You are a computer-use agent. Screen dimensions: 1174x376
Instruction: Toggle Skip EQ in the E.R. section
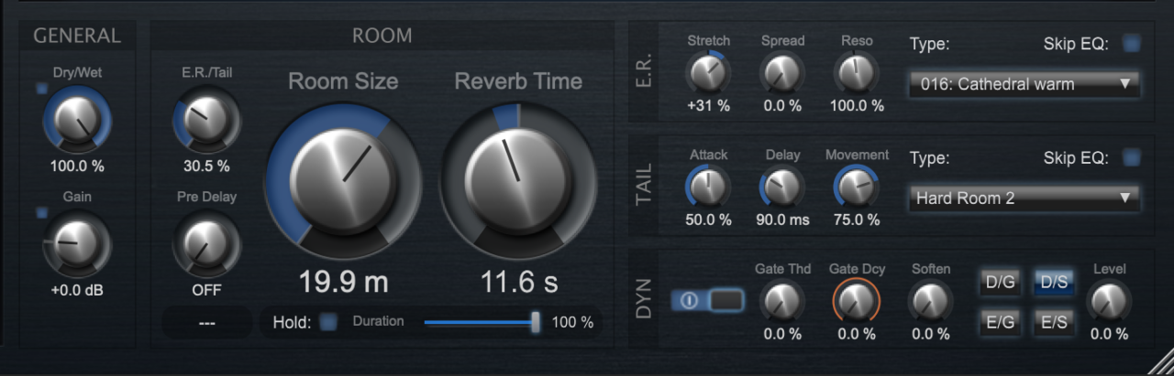point(1133,43)
